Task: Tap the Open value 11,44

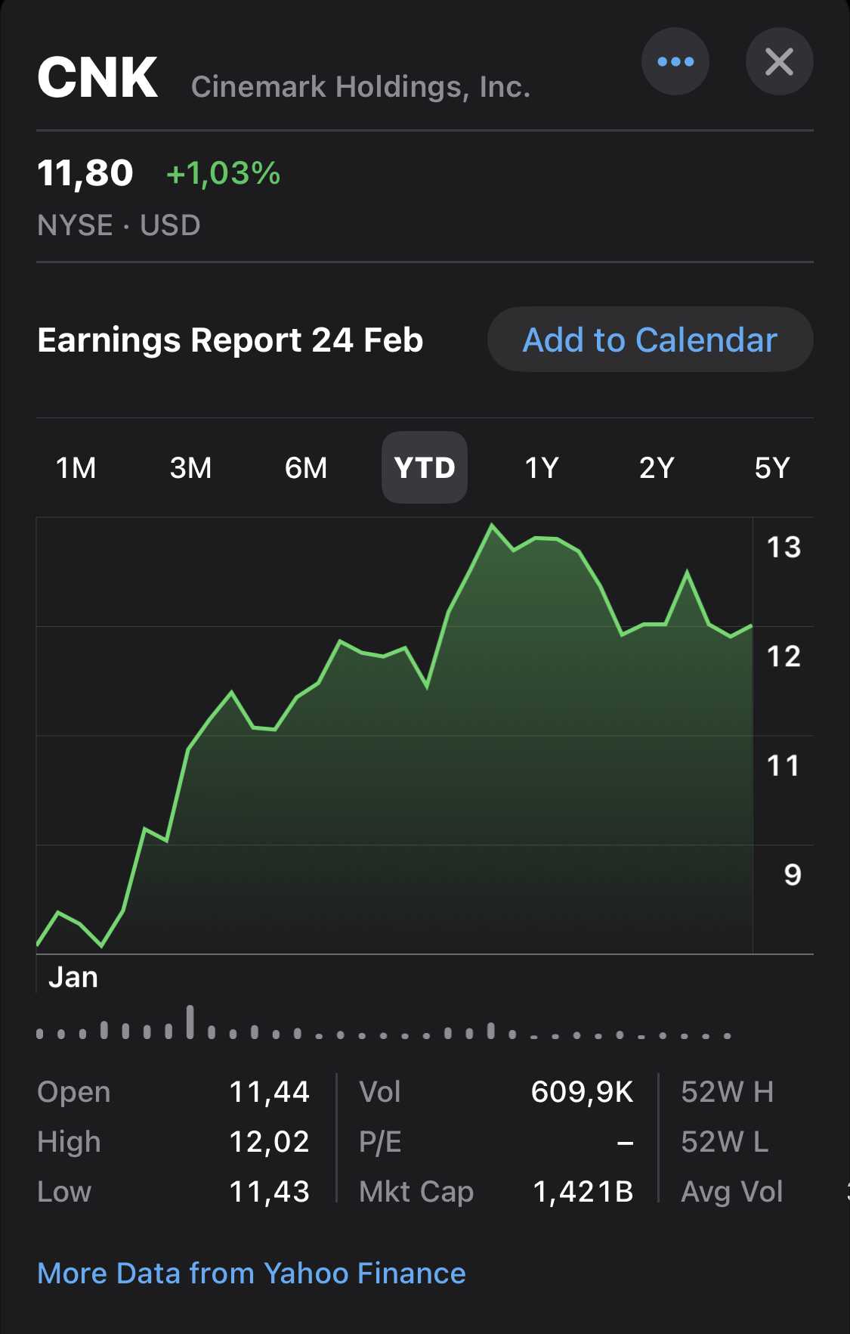Action: click(270, 1092)
